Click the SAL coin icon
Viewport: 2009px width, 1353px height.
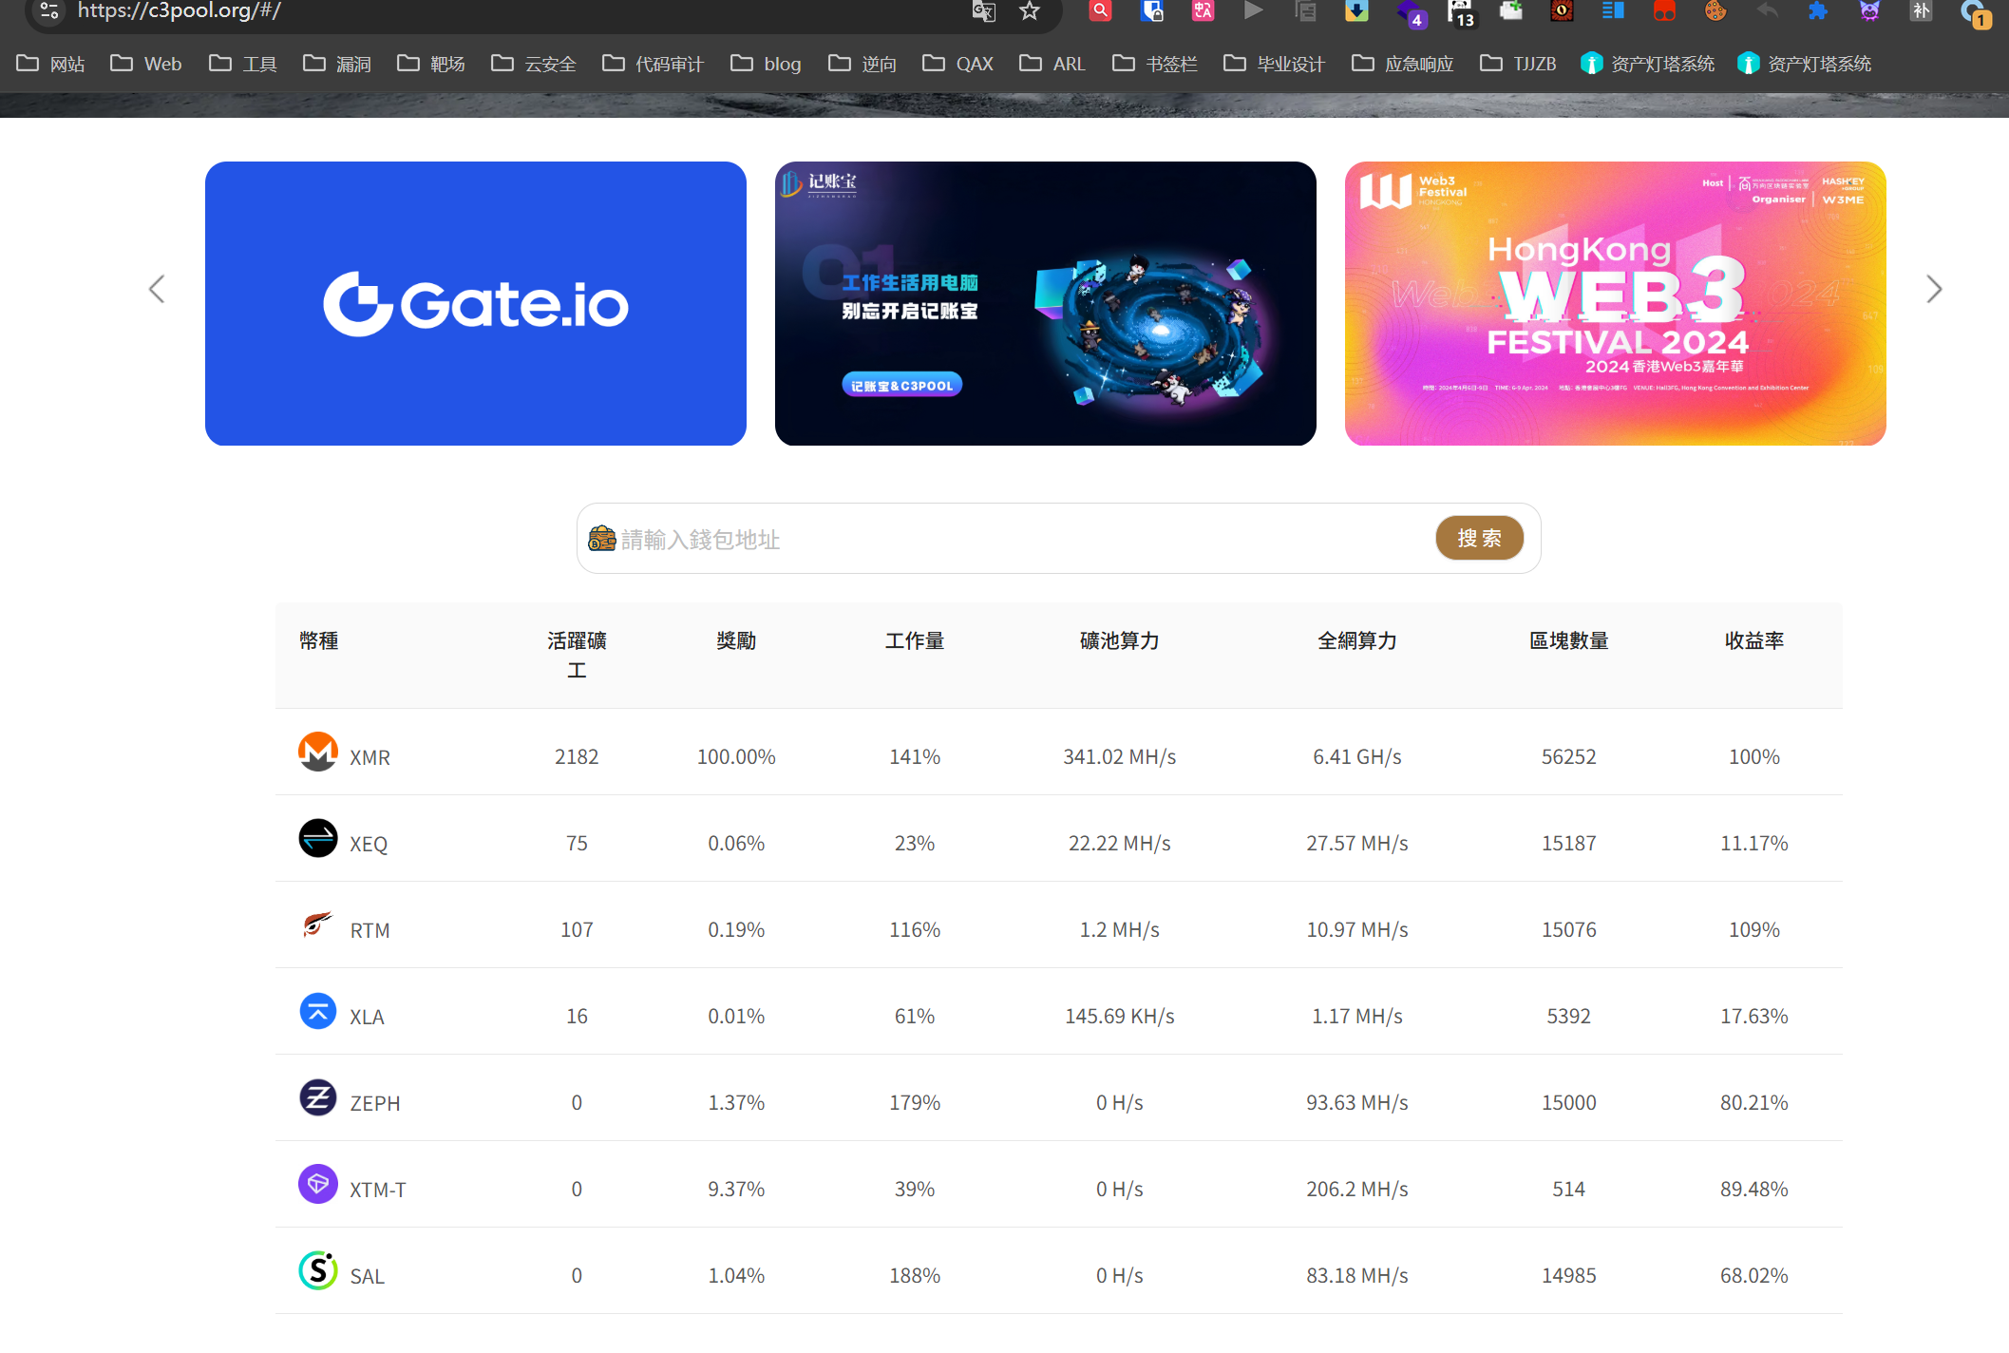(x=317, y=1270)
